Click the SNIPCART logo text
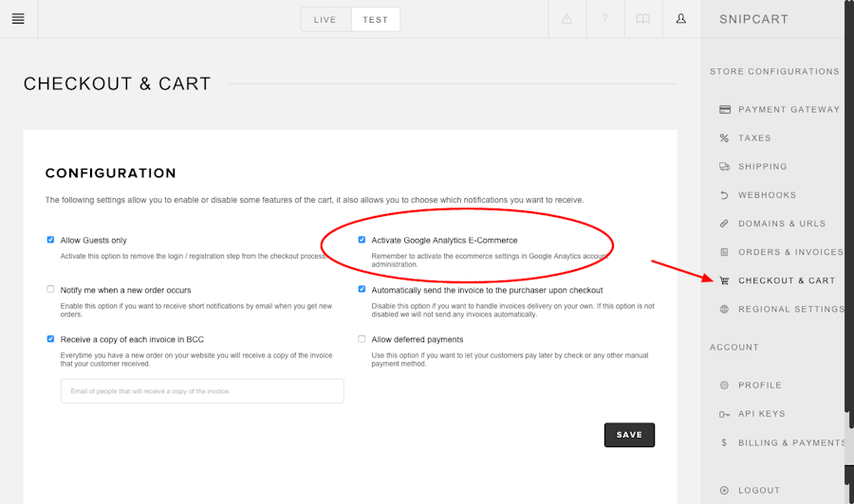854x504 pixels. coord(753,20)
